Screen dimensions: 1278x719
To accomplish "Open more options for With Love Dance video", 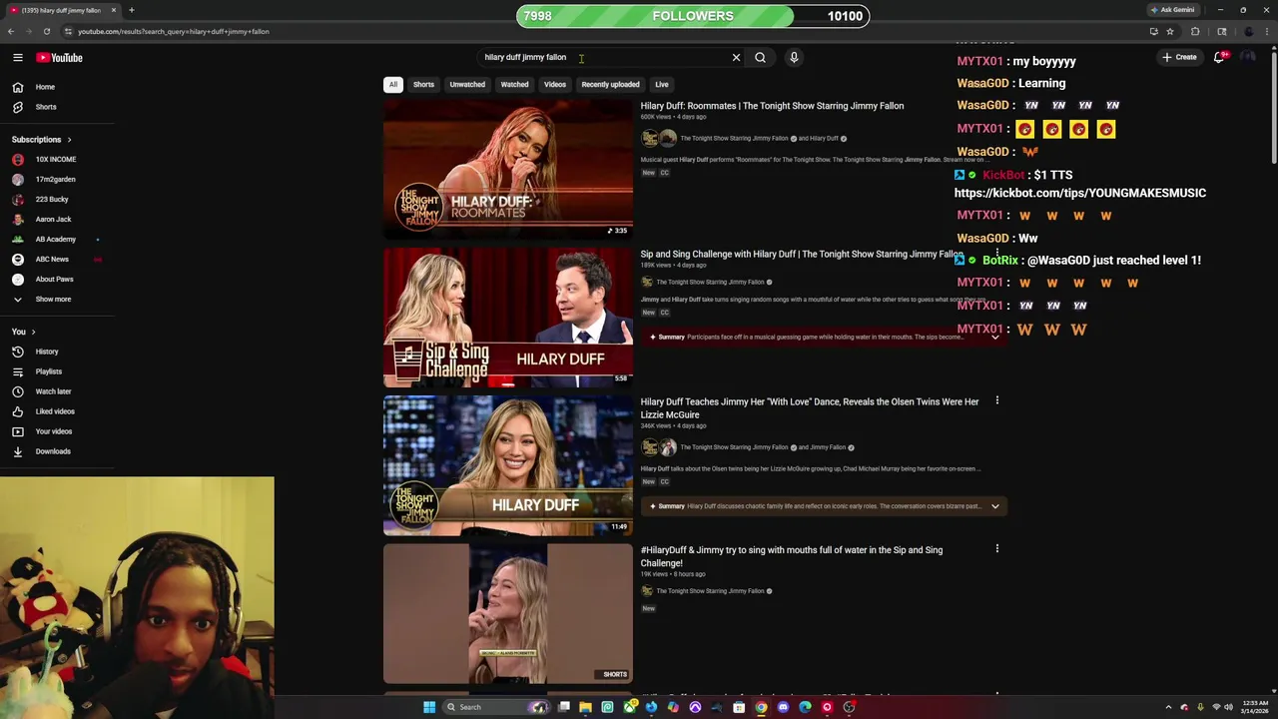I will [x=996, y=401].
